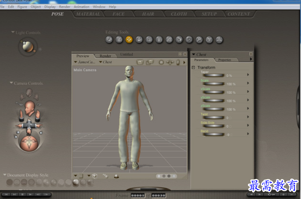This screenshot has height=199, width=301.
Task: Collapse the Transform group
Action: pyautogui.click(x=194, y=67)
